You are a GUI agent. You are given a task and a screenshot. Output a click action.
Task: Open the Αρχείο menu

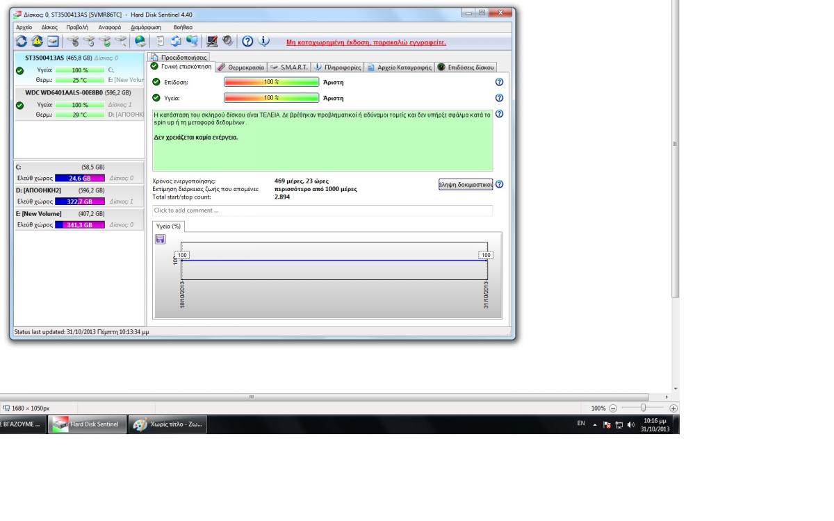point(24,27)
